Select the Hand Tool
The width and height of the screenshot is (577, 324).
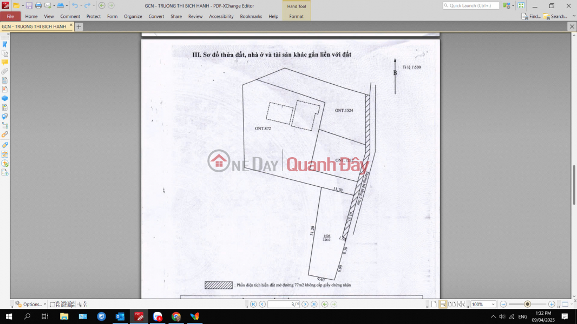coord(296,6)
